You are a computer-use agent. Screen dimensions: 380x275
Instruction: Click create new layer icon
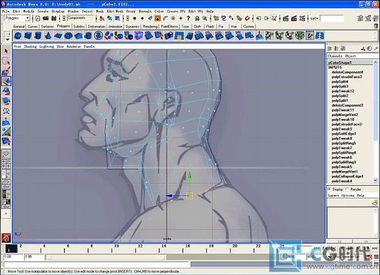coord(375,203)
